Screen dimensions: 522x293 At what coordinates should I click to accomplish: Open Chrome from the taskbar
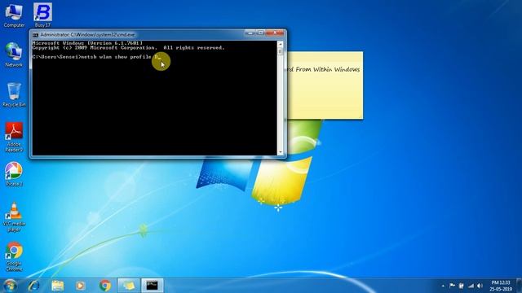tap(104, 286)
